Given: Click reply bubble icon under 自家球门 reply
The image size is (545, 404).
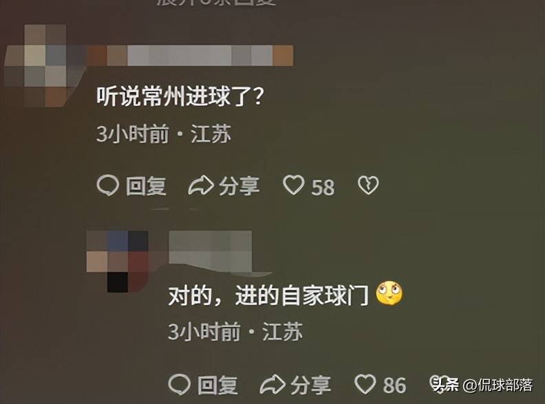Looking at the screenshot, I should 180,385.
